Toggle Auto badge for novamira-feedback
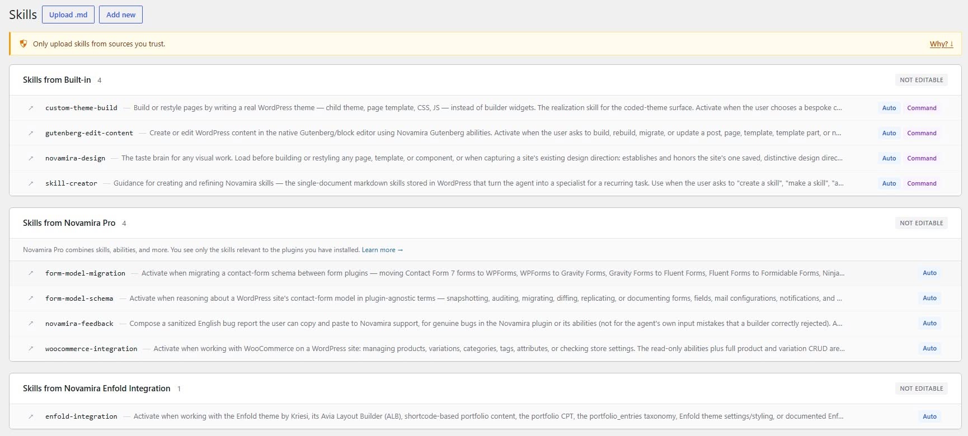Screen dimensions: 968x436 929,323
